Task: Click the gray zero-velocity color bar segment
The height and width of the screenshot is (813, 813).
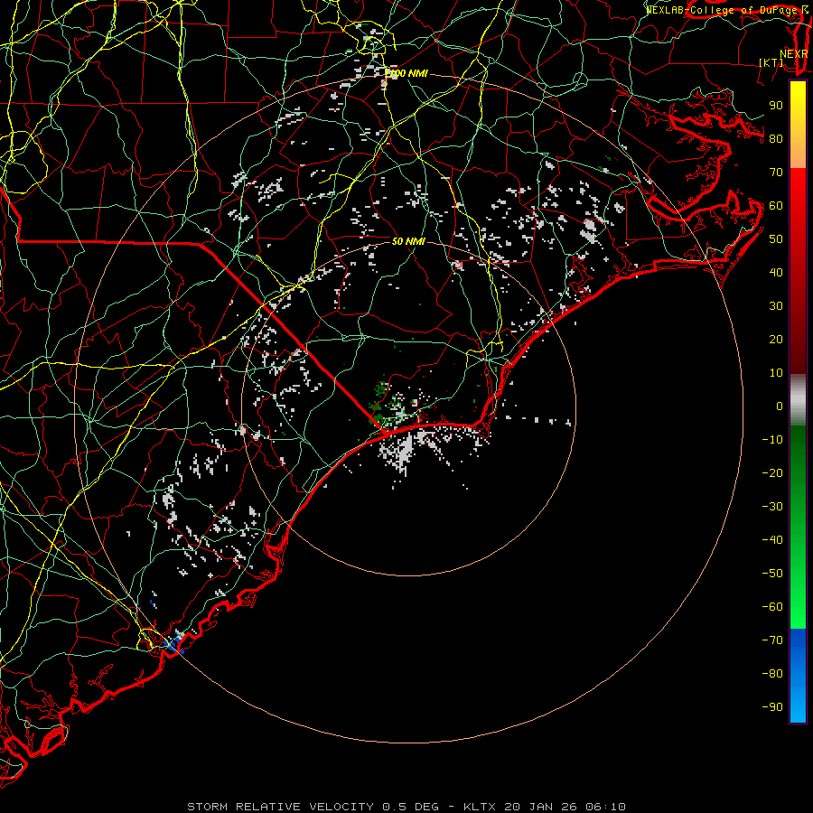Action: point(798,399)
